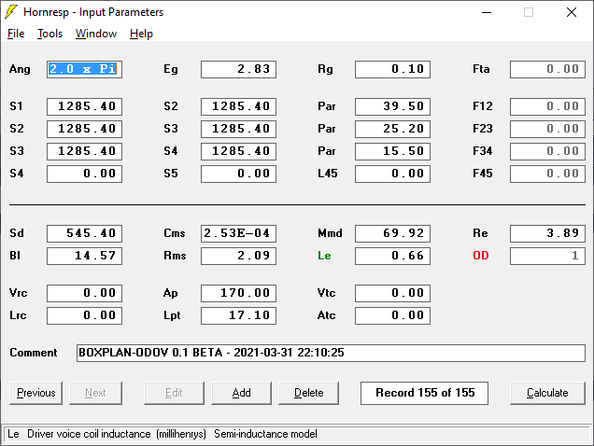Click the middle column S4 field 1285.40
This screenshot has width=594, height=446.
239,151
